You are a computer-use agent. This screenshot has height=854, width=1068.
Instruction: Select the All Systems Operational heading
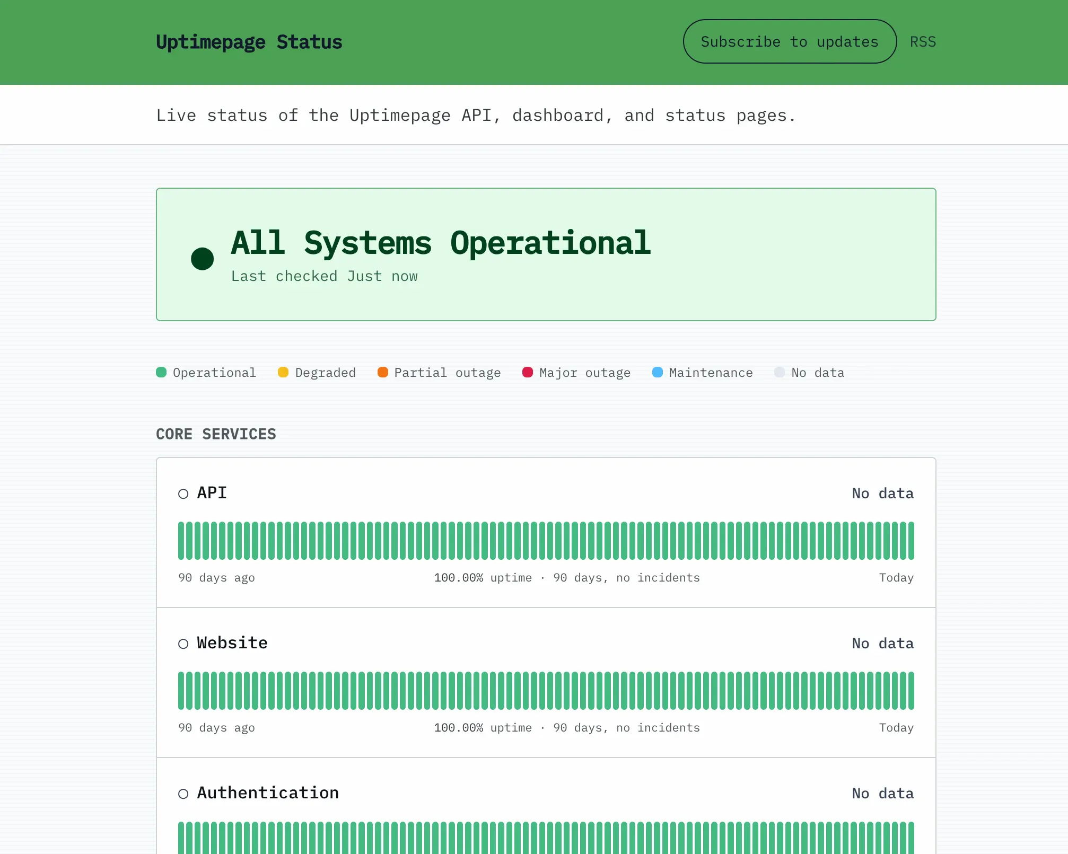(x=441, y=243)
